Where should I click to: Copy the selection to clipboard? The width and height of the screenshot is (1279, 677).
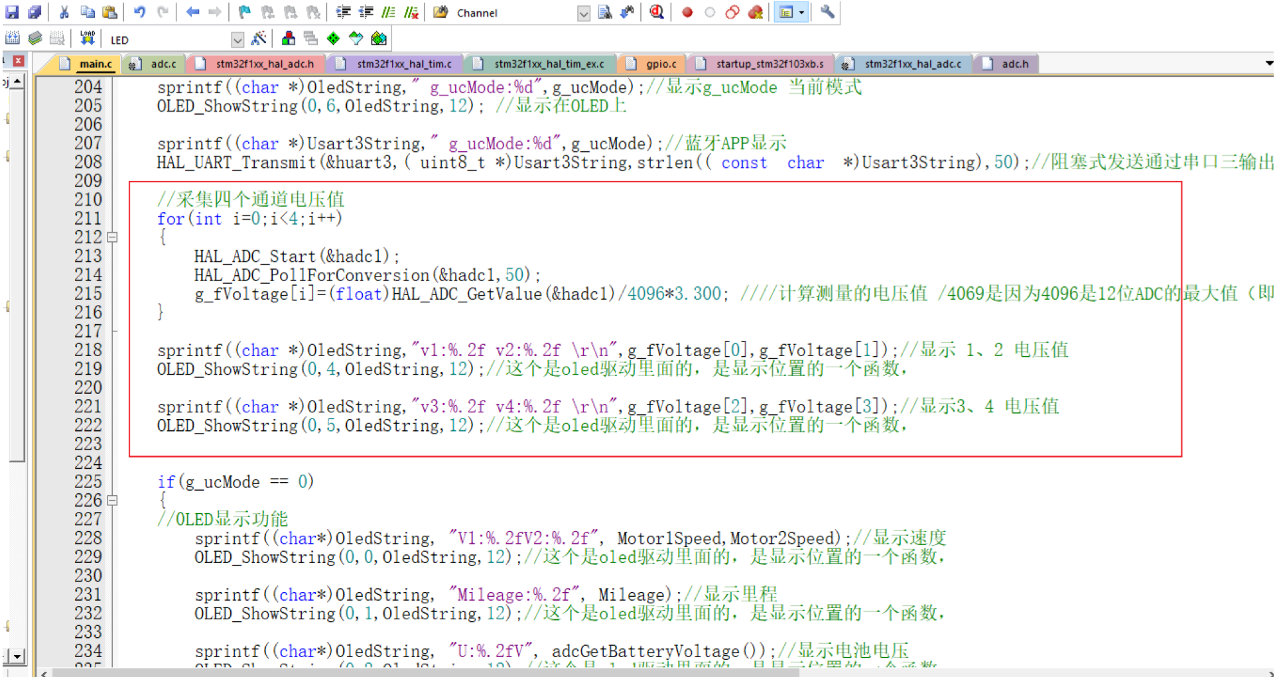87,12
